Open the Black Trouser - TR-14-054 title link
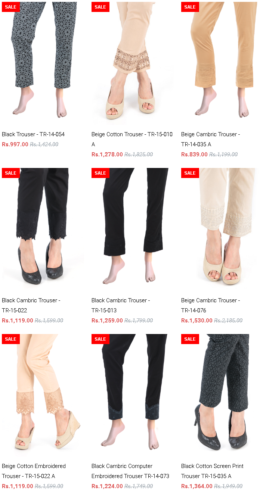The image size is (260, 490). click(x=33, y=134)
